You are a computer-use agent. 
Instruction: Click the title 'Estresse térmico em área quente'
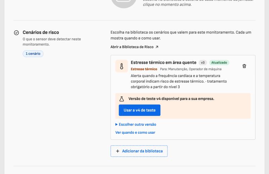(163, 62)
